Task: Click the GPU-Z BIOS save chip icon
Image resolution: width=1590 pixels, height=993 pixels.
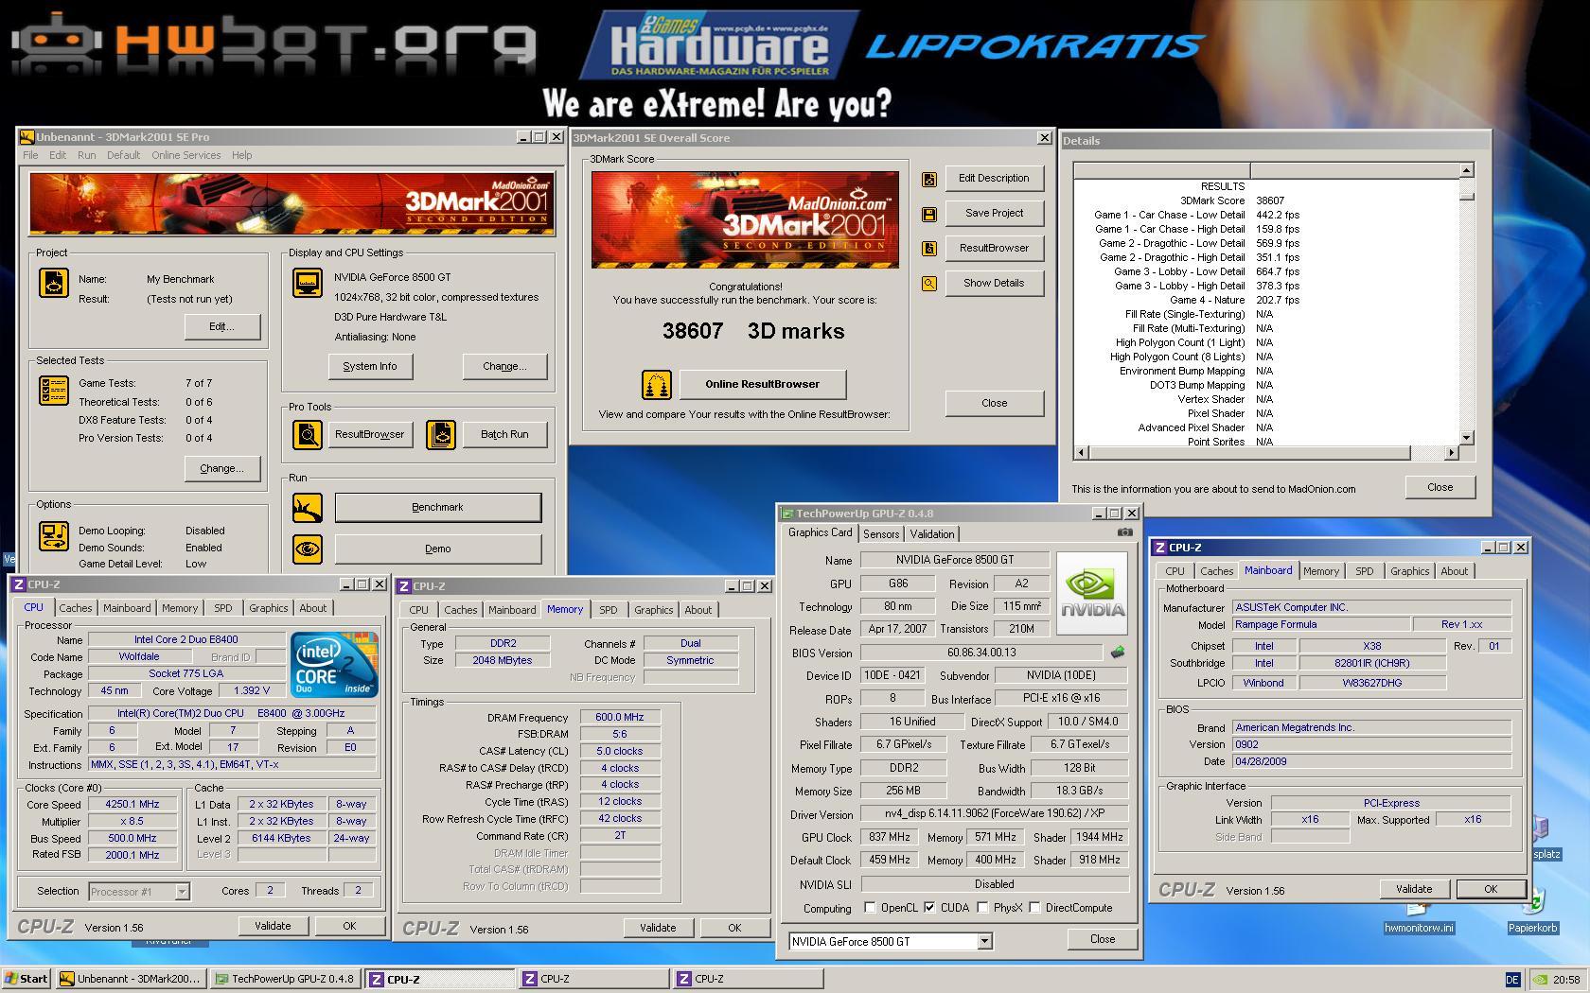Action: coord(1118,653)
